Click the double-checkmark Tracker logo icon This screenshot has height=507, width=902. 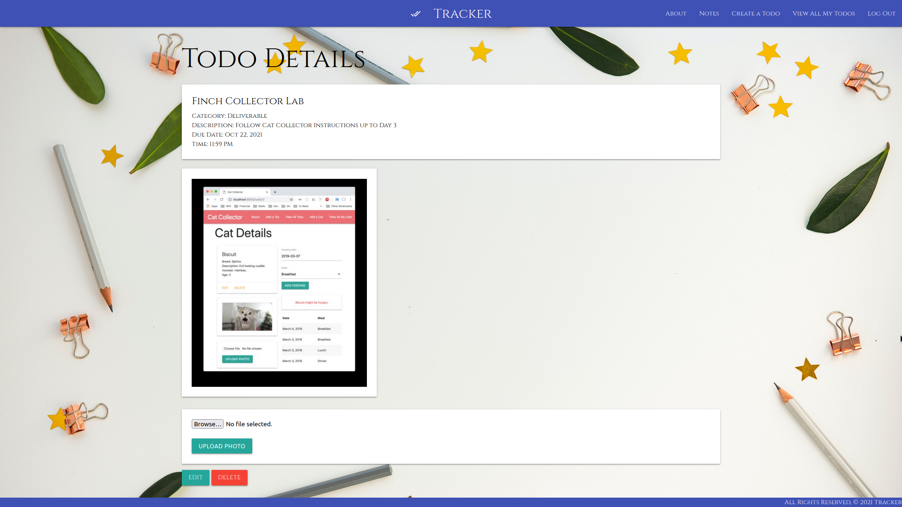click(415, 14)
